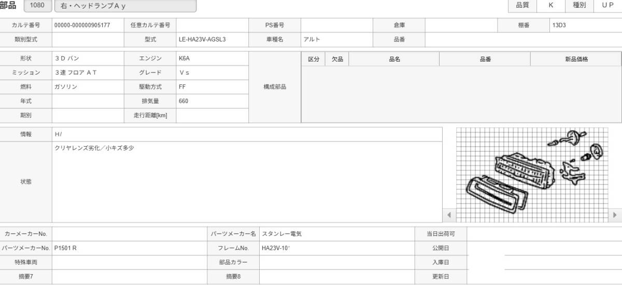Click the condition text クリヤレンズ劣化／小キズ多少
The image size is (622, 285).
click(x=95, y=148)
